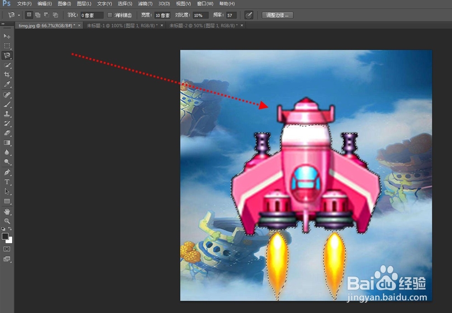The height and width of the screenshot is (313, 452).
Task: Click the Ps application logo
Action: (x=6, y=4)
